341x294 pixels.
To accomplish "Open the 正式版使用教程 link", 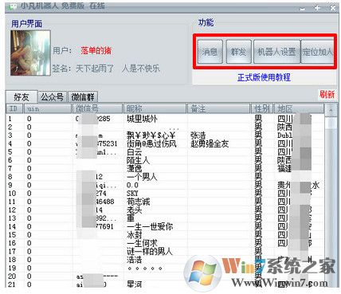I will (264, 77).
